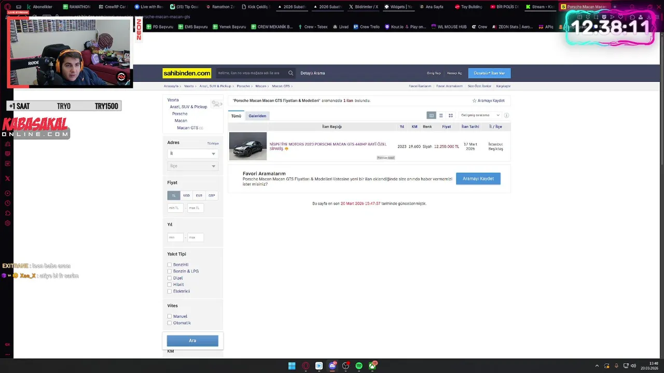Click Arazi, SUV & Pickup category

click(x=188, y=107)
